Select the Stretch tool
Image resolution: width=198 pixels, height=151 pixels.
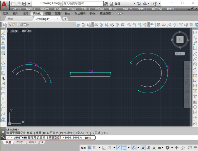click(x=3, y=73)
